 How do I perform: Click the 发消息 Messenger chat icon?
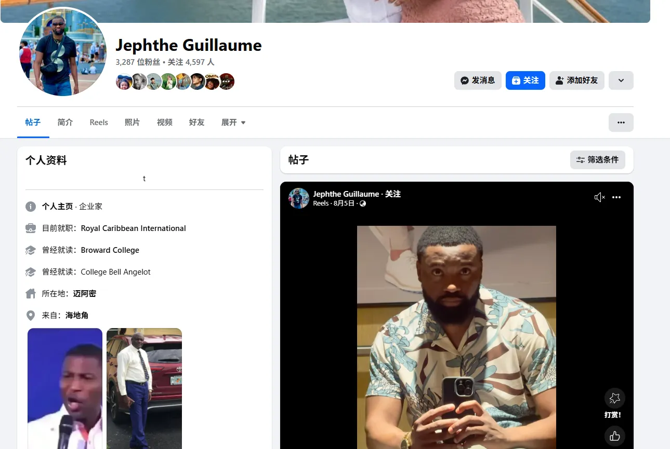coord(464,80)
